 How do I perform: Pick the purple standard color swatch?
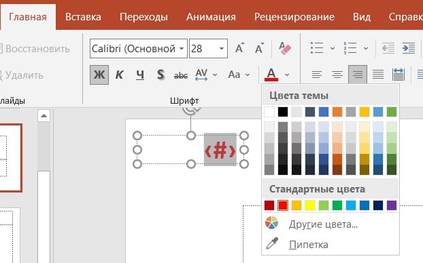(x=392, y=205)
